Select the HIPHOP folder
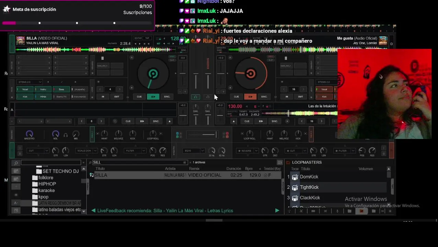This screenshot has height=247, width=438. pos(47,184)
